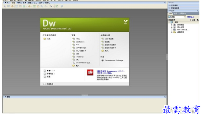
Task: Collapse the 属性 panel
Action: pos(6,97)
